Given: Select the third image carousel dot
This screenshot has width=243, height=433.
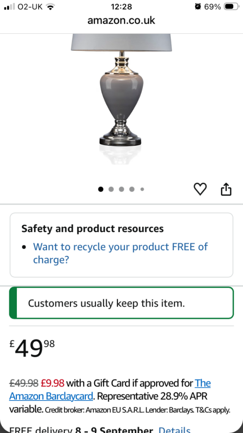Looking at the screenshot, I should [x=122, y=189].
